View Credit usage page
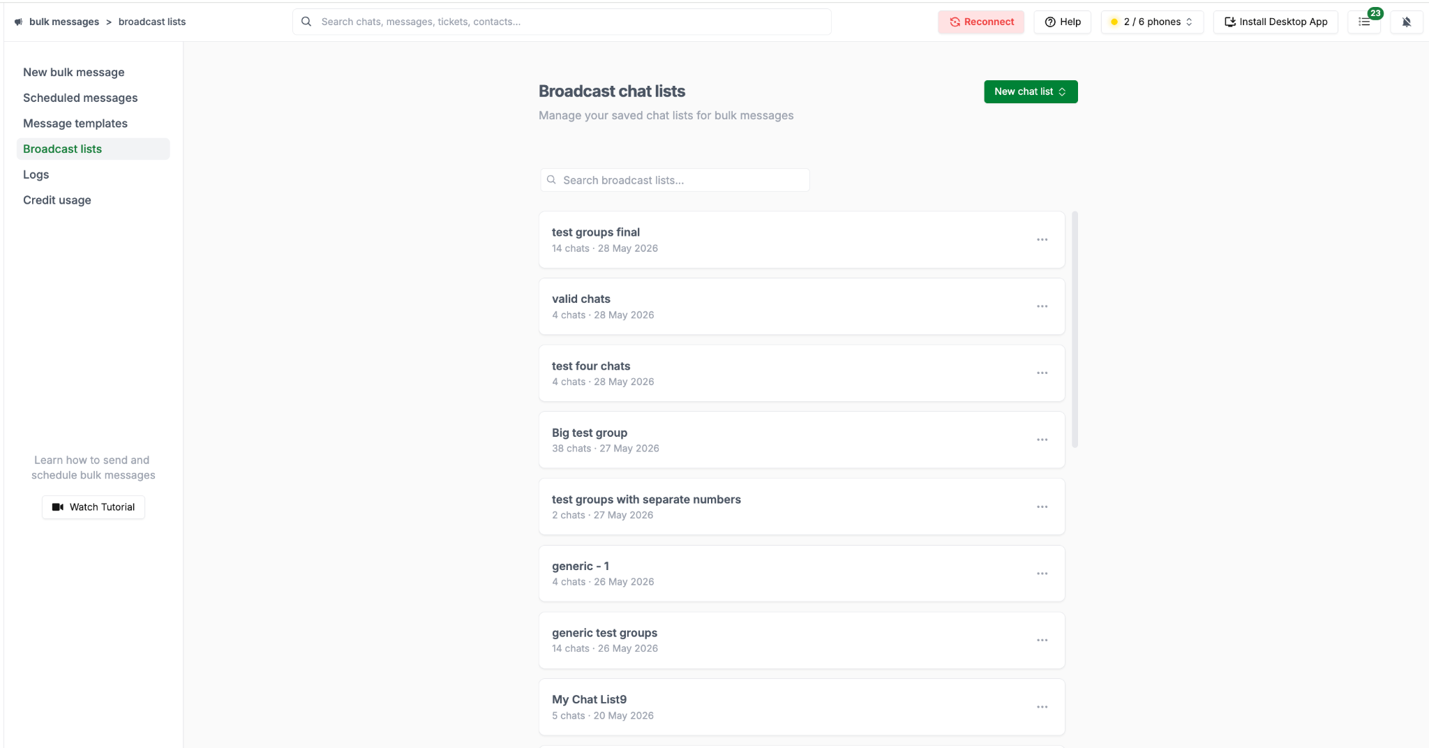Screen dimensions: 1429x748 57,200
